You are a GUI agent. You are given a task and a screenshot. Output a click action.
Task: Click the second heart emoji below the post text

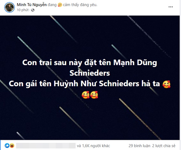tap(94, 95)
